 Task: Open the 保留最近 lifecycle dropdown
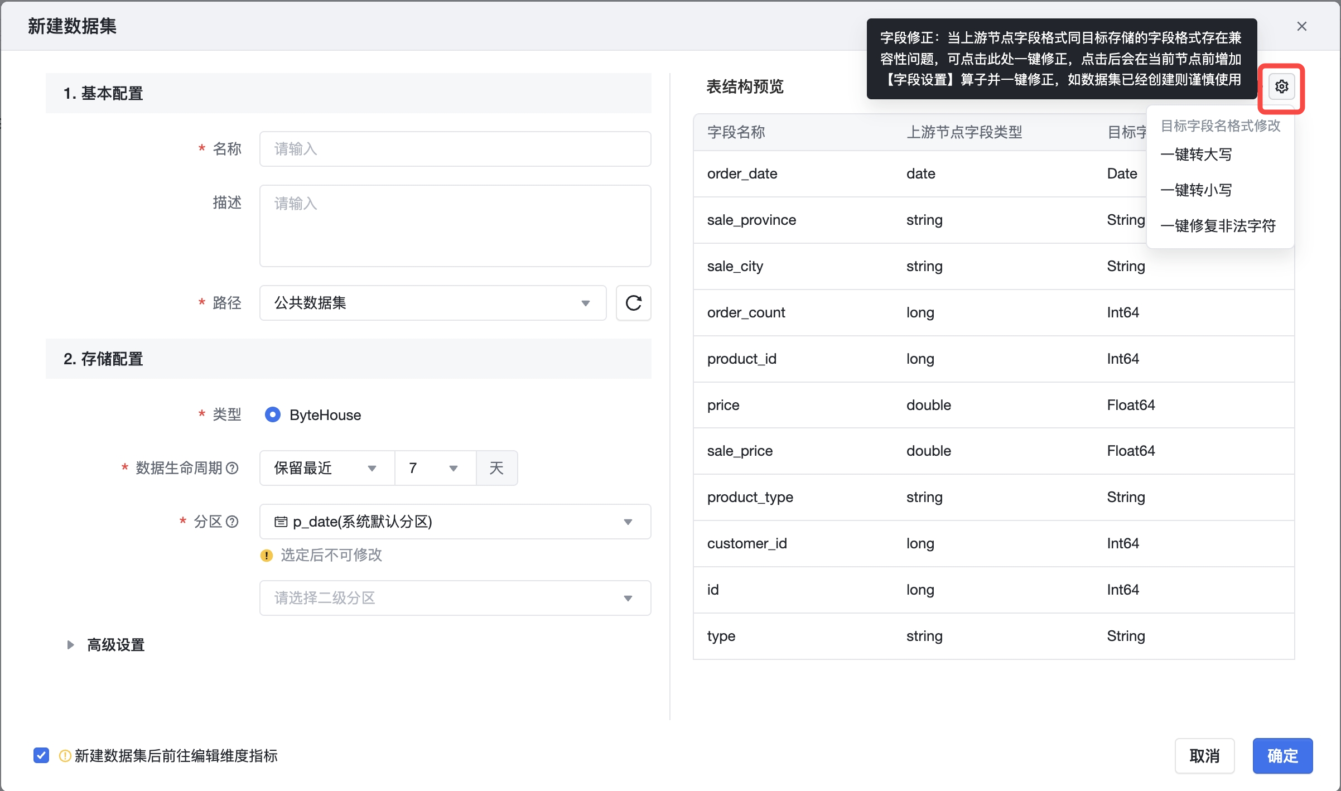[x=326, y=468]
